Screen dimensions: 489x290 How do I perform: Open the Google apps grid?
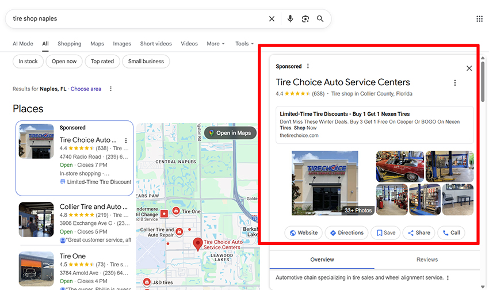pos(479,19)
